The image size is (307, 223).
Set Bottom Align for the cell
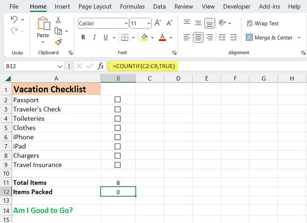(210, 23)
